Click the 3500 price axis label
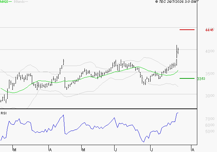The height and width of the screenshot is (152, 217). tap(210, 74)
